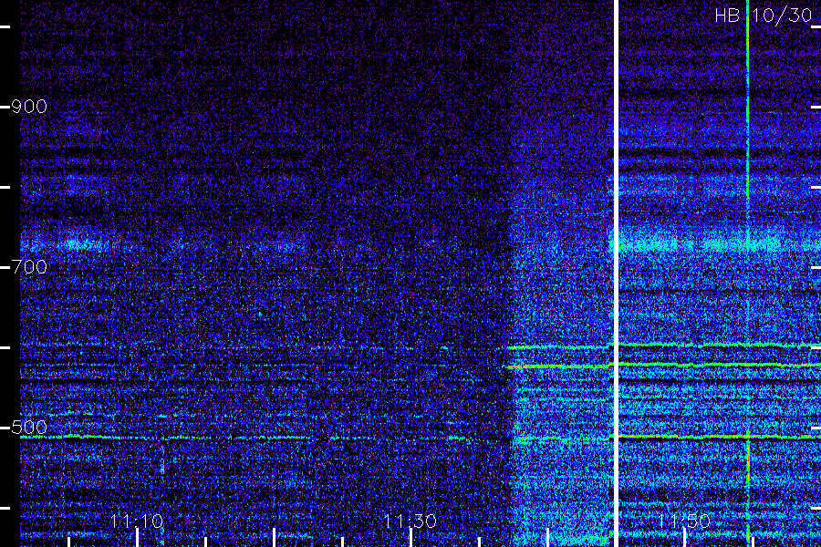Click the 11:50 time axis label
Image resolution: width=821 pixels, height=547 pixels.
click(683, 521)
